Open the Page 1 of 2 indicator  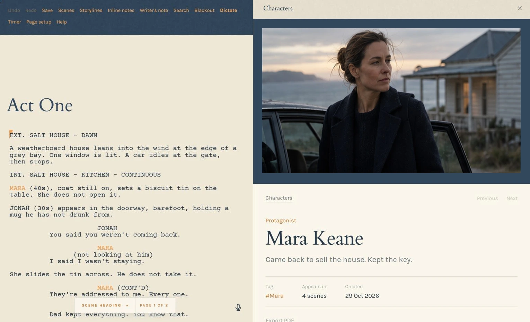(x=154, y=305)
